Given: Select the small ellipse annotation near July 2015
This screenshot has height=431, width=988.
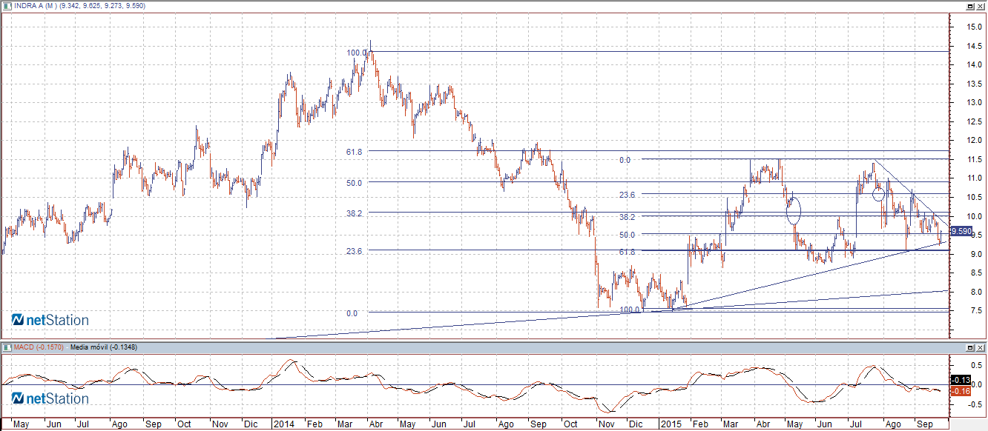Looking at the screenshot, I should [x=878, y=194].
